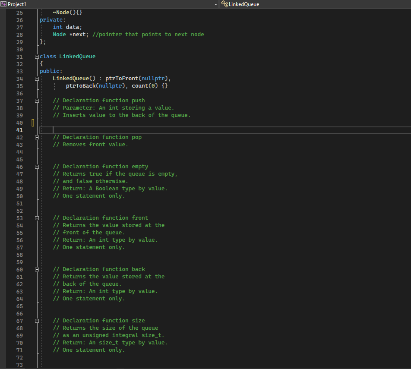Click line number 31 in the margin
Viewport: 411px width, 369px height.
[x=19, y=57]
